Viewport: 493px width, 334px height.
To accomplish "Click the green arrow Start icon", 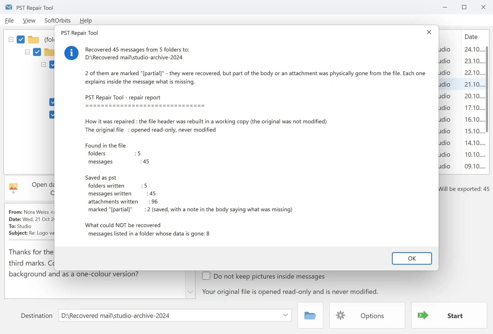I will point(423,315).
